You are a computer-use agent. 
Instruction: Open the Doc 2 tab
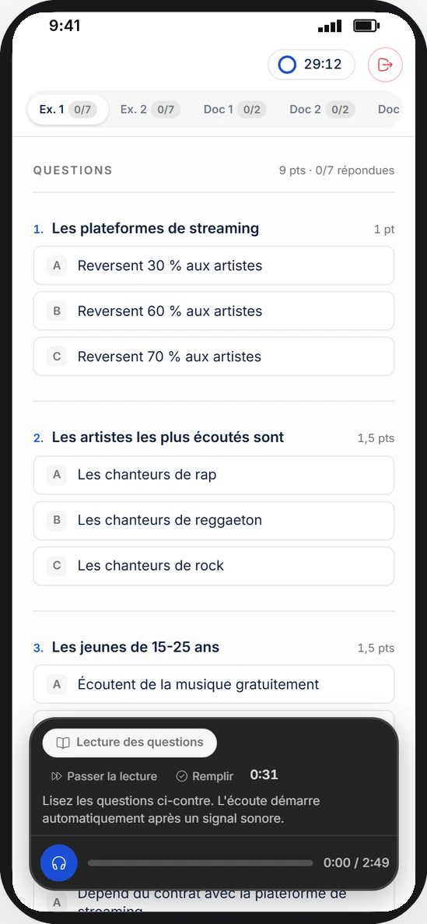click(x=321, y=110)
